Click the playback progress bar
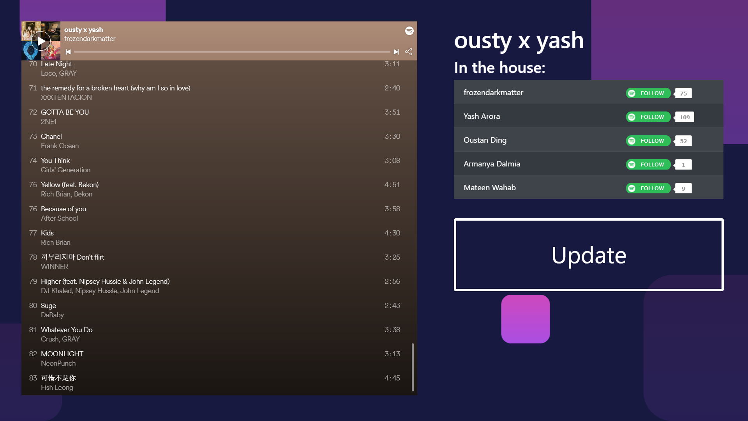This screenshot has width=748, height=421. pyautogui.click(x=232, y=52)
